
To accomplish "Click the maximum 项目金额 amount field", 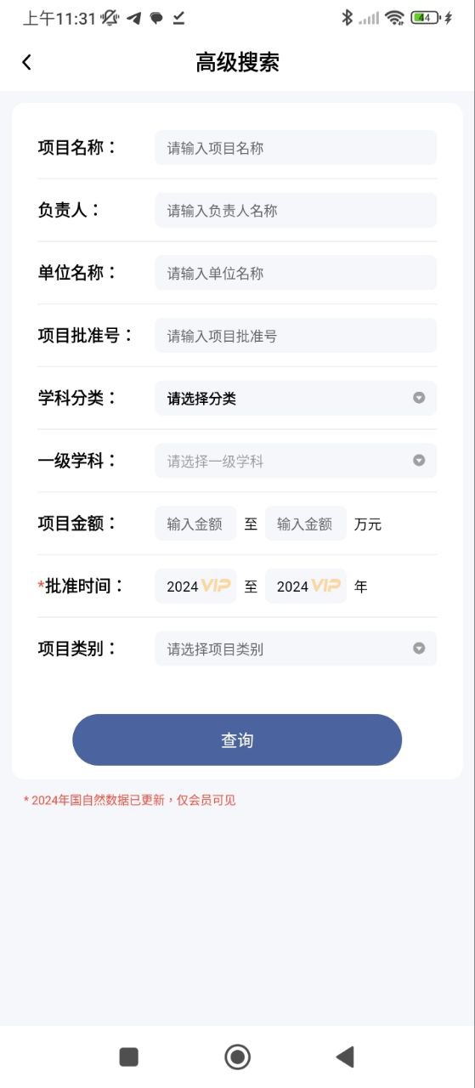I will click(x=306, y=524).
